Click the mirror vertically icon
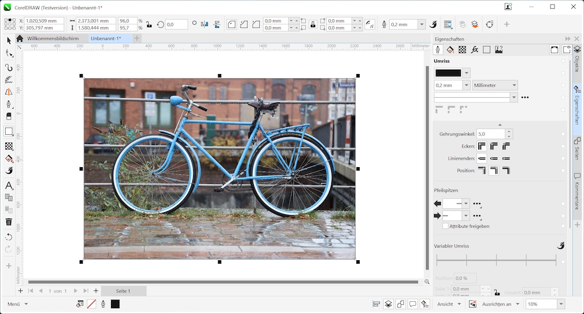Viewport: 584px width, 314px height. click(217, 24)
